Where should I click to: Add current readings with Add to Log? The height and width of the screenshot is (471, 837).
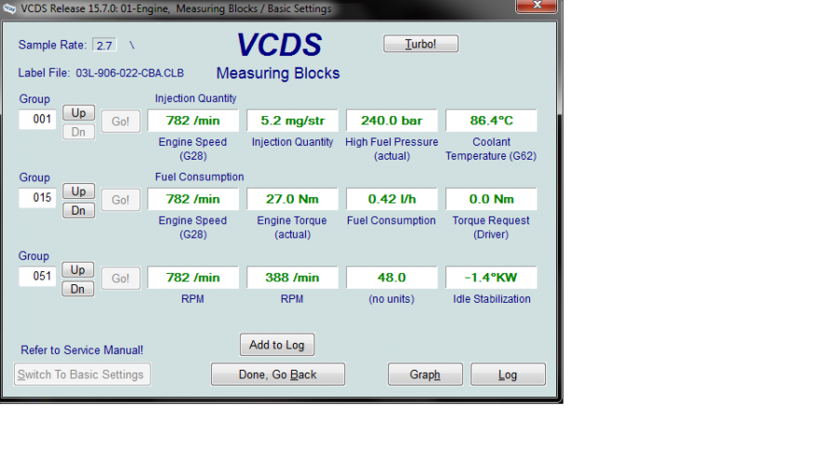pyautogui.click(x=277, y=345)
